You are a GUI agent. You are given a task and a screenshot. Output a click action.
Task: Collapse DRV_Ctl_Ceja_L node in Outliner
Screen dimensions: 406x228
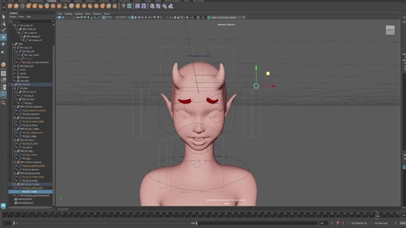pos(15,151)
